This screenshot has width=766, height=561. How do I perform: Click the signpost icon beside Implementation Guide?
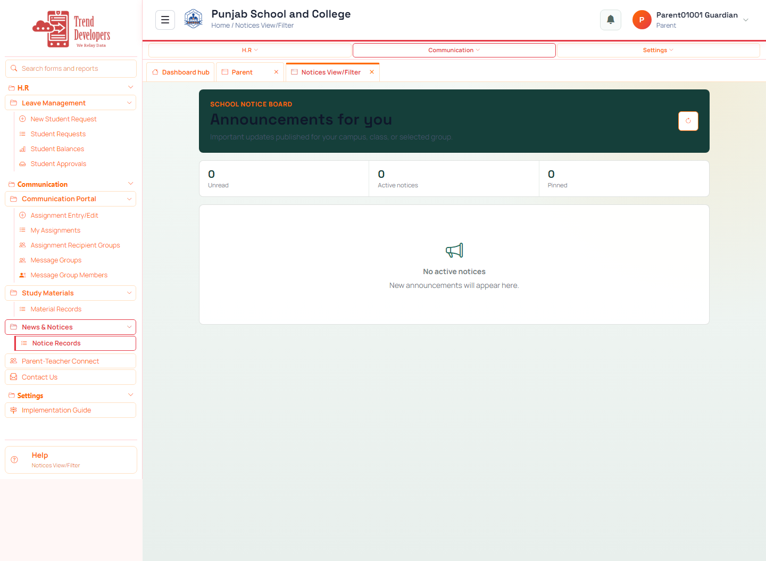point(14,410)
